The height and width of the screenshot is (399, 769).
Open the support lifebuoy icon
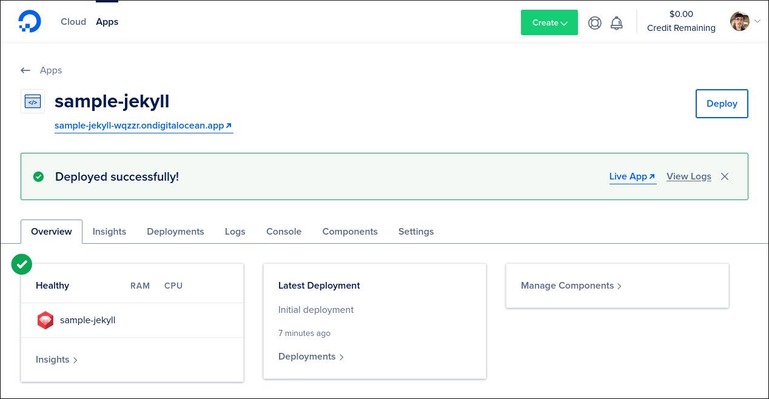[595, 23]
